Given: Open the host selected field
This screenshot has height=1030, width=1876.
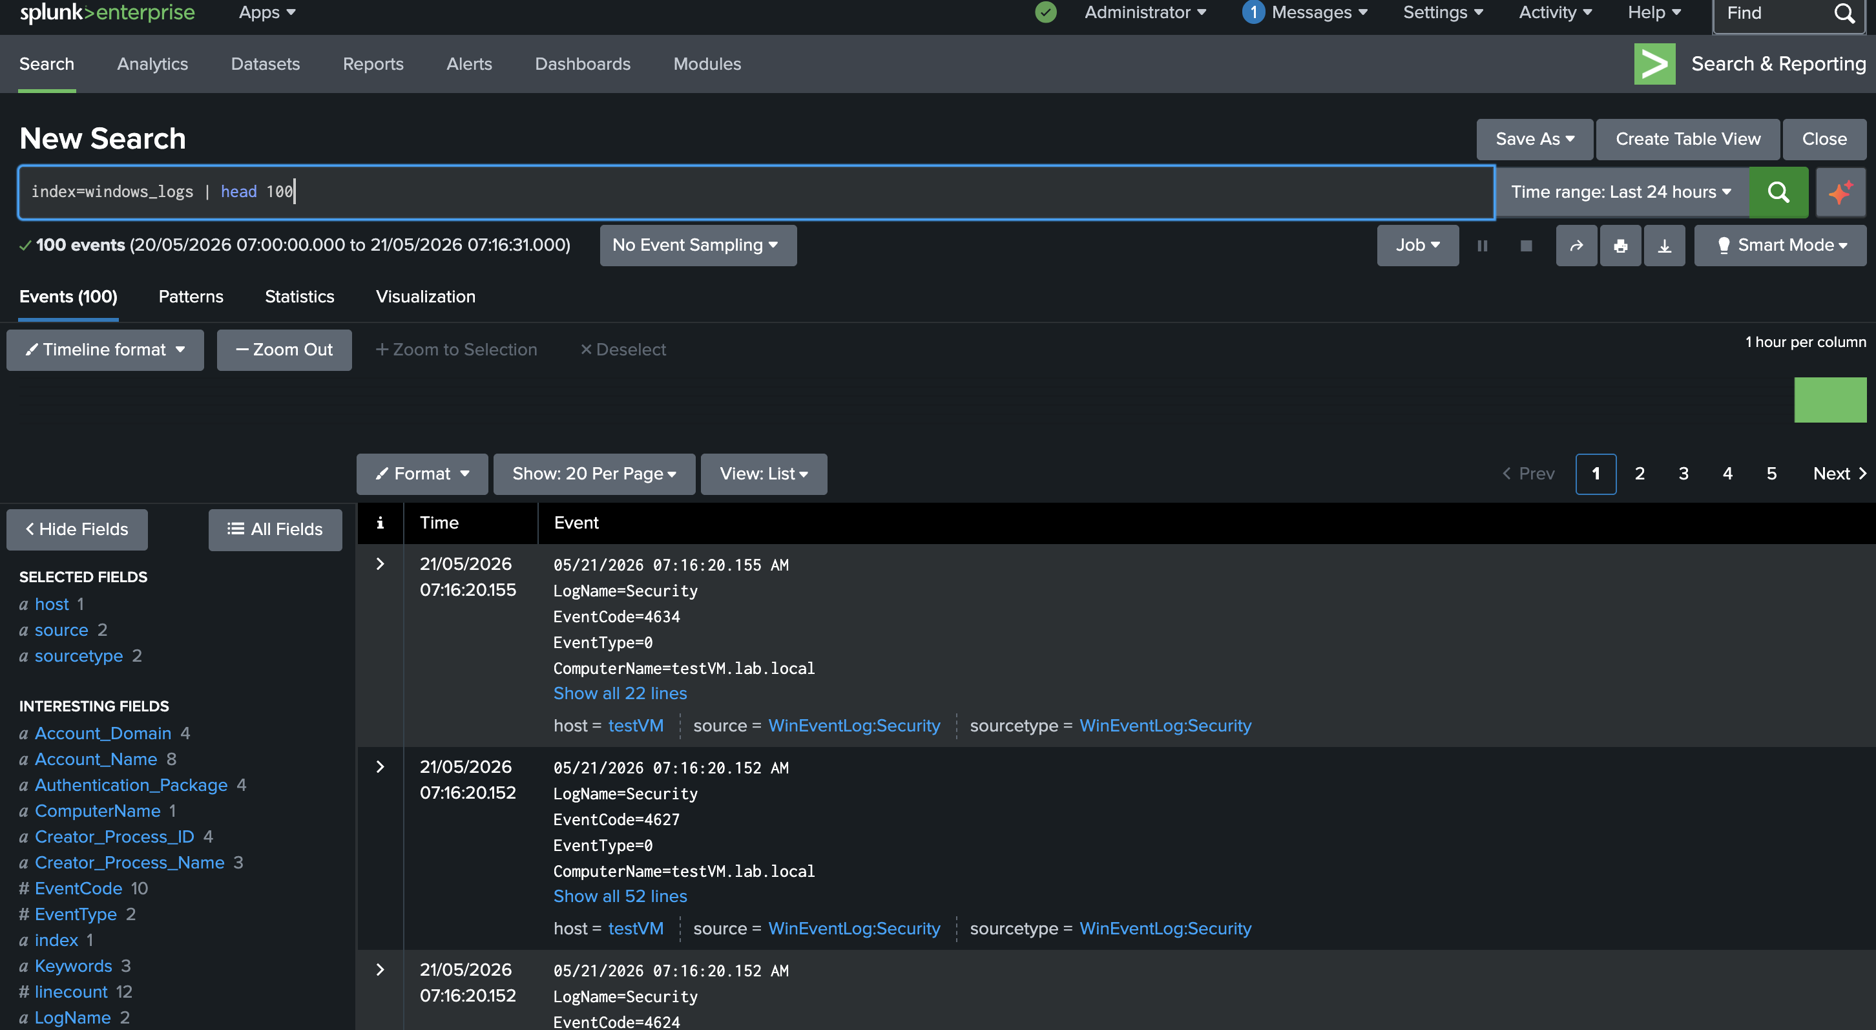Looking at the screenshot, I should (52, 605).
